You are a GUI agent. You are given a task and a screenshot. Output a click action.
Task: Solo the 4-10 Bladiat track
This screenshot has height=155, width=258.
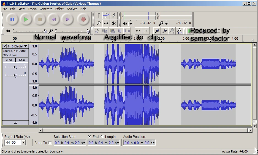tap(22, 60)
